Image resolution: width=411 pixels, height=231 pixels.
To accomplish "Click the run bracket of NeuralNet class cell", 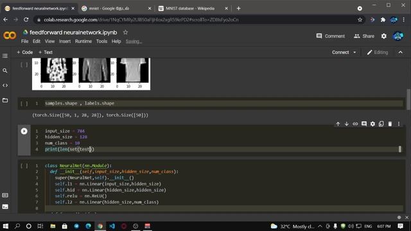I will pyautogui.click(x=24, y=166).
